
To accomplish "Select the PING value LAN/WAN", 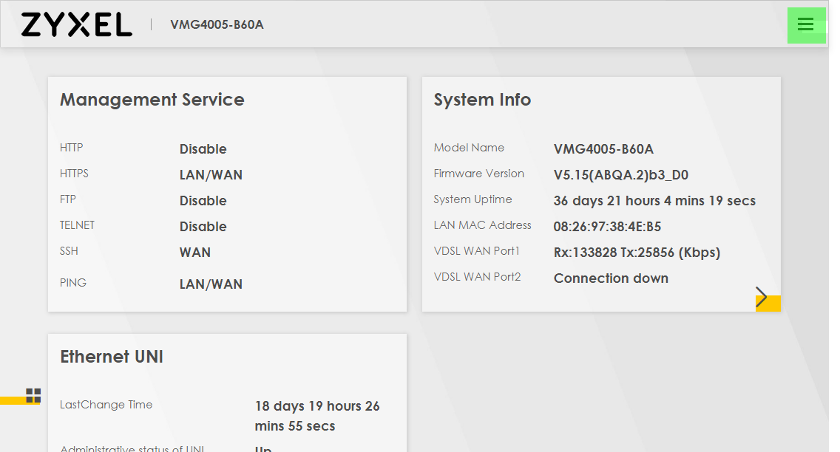I will click(211, 284).
